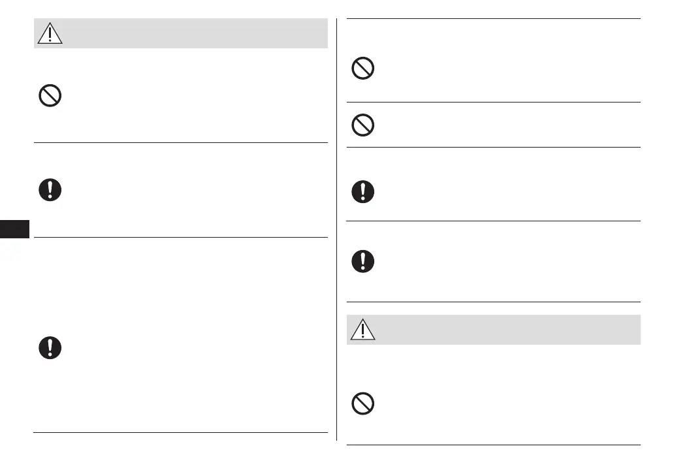
Task: Click the warning triangle in the right gray header
Action: 362,330
